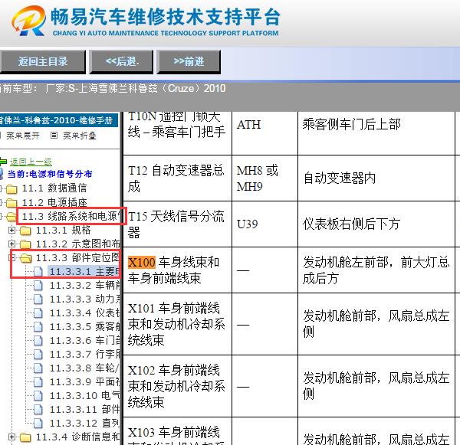
Task: Click page icon of 11.3.3.8
Action: 38,368
